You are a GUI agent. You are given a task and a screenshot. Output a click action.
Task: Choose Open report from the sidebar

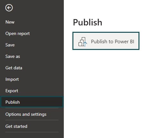point(18,33)
